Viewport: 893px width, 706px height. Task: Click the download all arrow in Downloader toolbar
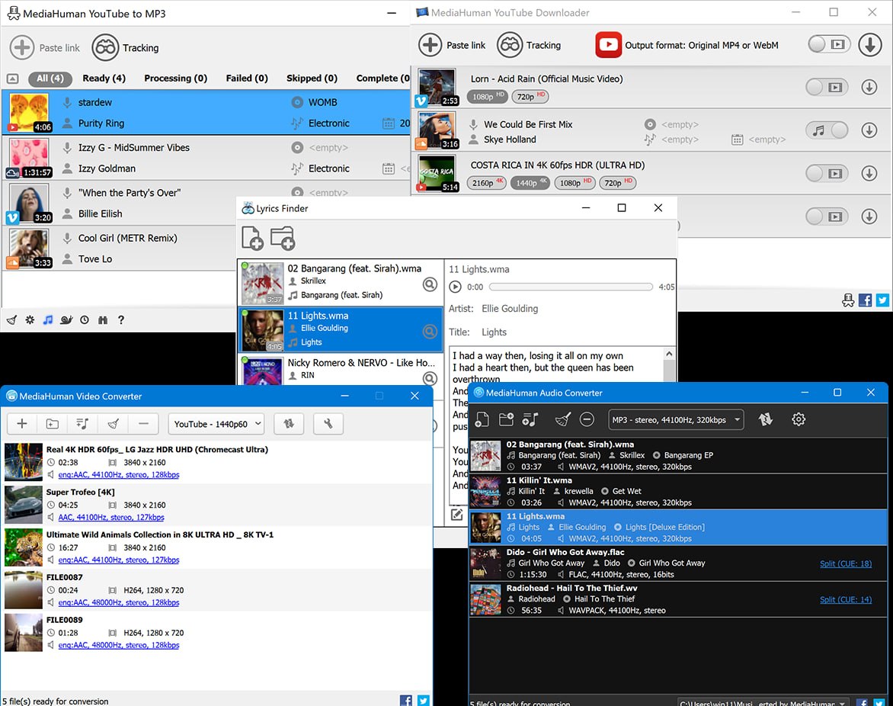coord(869,44)
